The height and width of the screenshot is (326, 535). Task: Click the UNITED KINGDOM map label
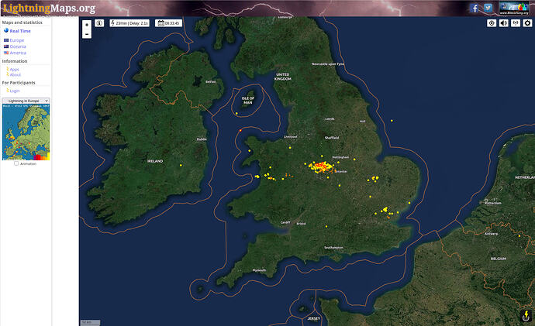point(283,77)
